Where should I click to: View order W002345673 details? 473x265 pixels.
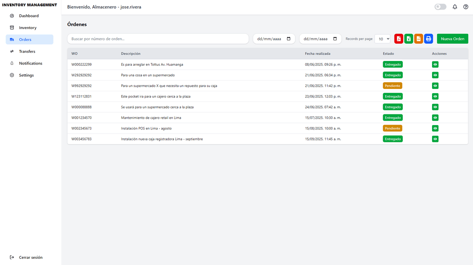(x=435, y=128)
